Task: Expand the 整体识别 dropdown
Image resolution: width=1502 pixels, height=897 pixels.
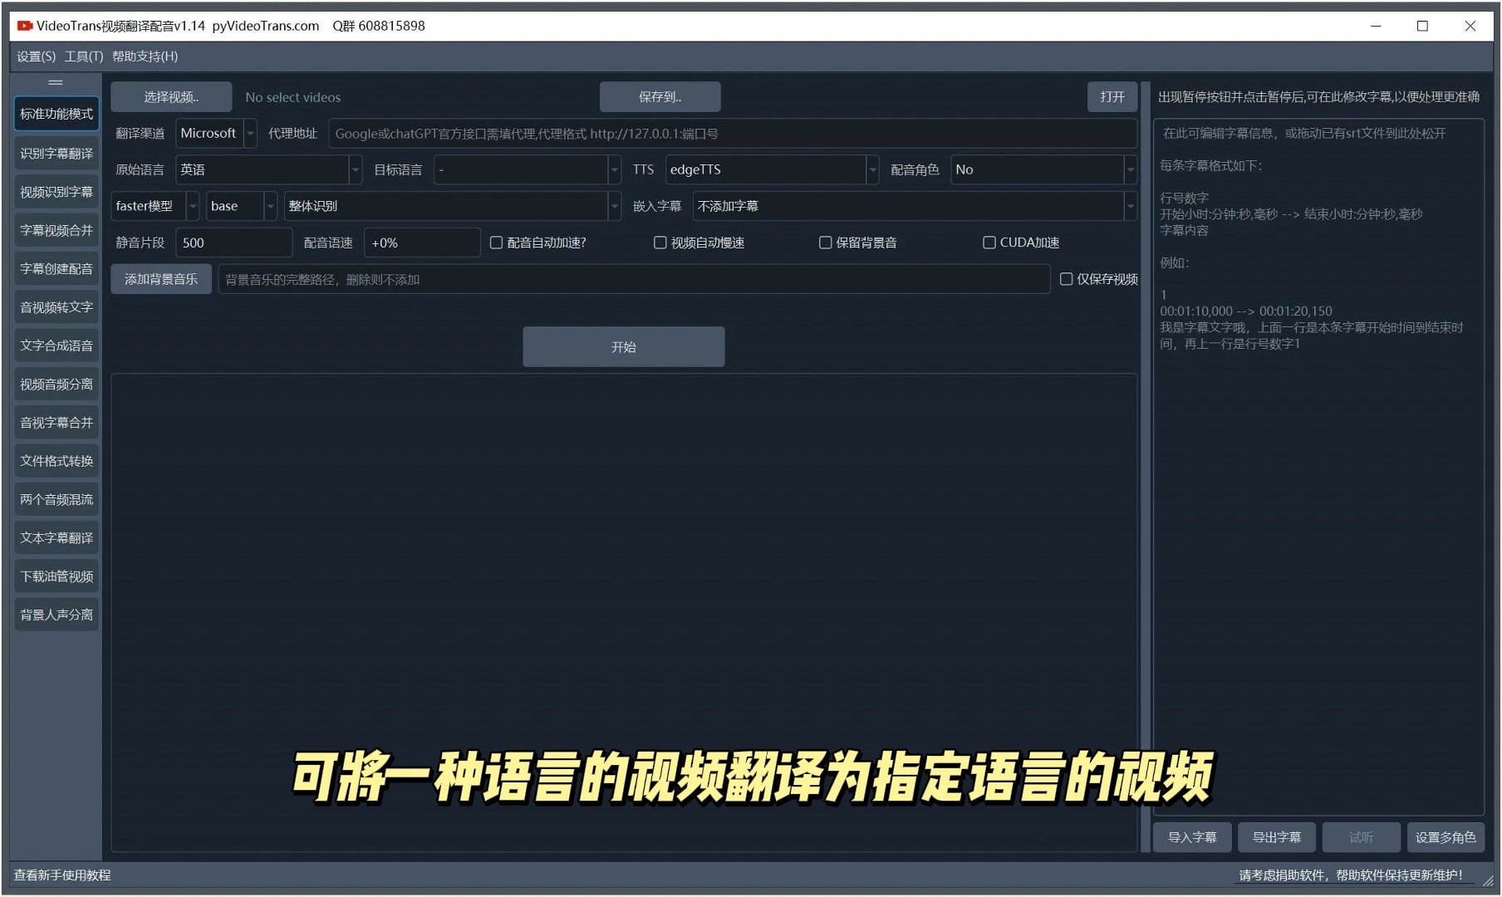Action: 452,206
